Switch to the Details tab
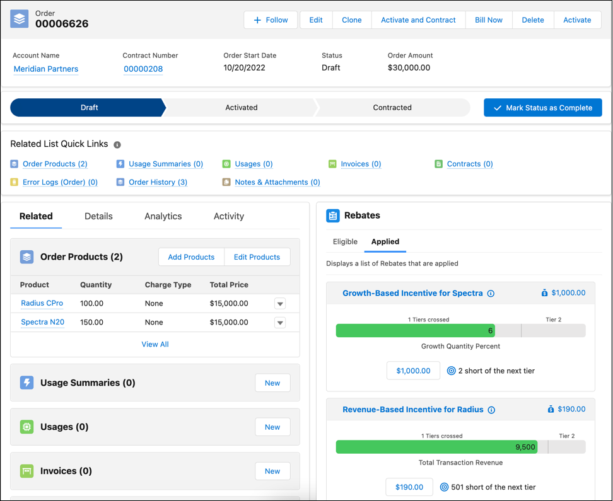 pyautogui.click(x=98, y=216)
